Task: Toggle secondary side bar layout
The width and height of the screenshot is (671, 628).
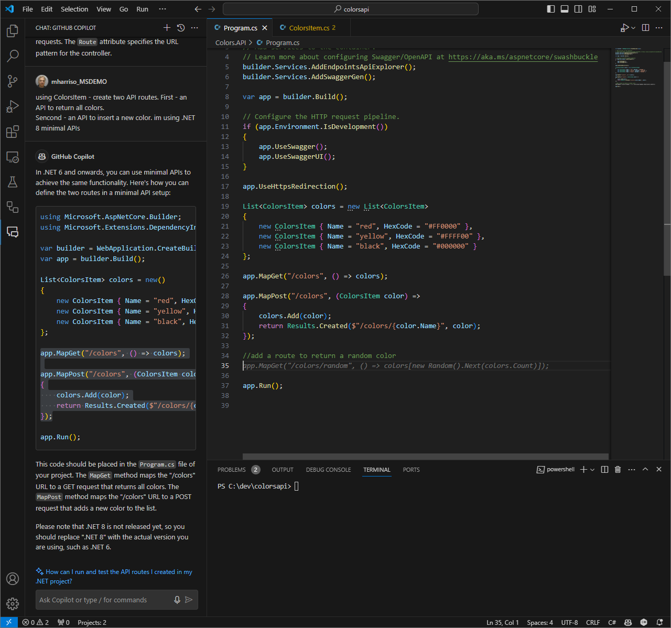Action: tap(578, 9)
